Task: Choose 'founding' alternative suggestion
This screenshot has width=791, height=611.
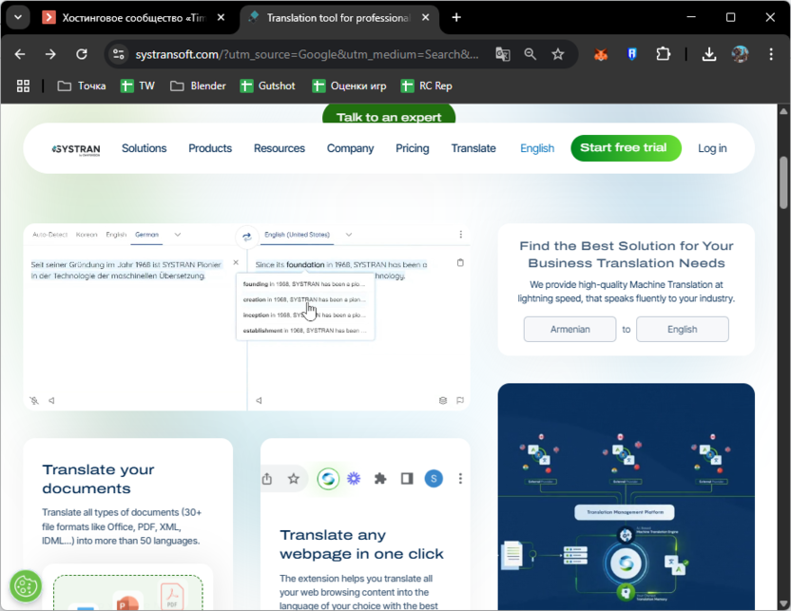Action: [305, 284]
